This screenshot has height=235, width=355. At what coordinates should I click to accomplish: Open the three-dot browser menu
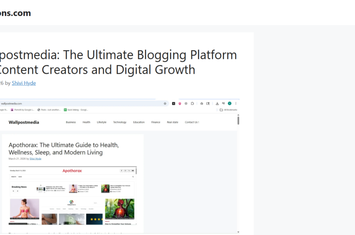(x=236, y=103)
